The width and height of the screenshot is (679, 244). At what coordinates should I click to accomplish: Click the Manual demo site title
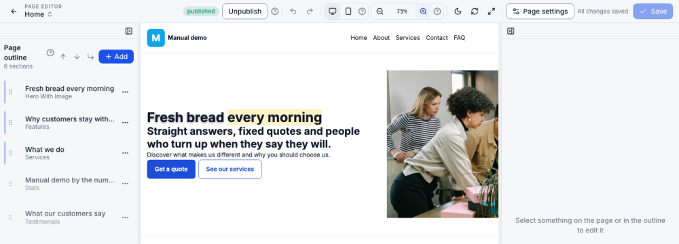tap(187, 38)
